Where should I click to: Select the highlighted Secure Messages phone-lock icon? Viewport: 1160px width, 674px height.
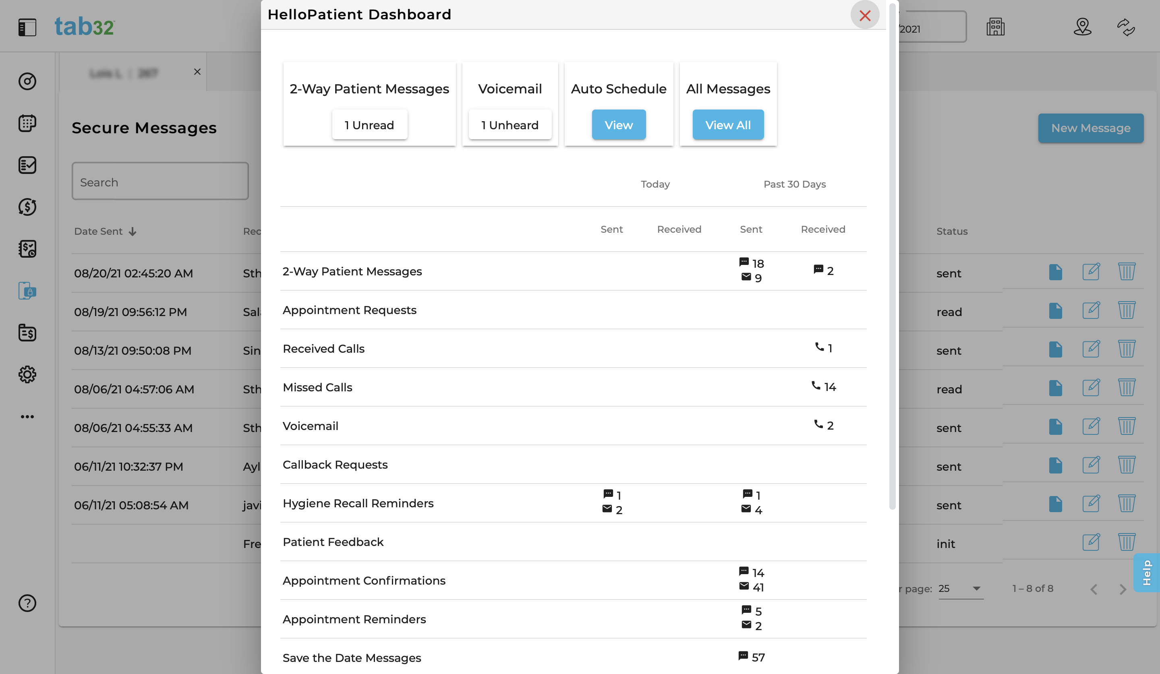coord(27,291)
